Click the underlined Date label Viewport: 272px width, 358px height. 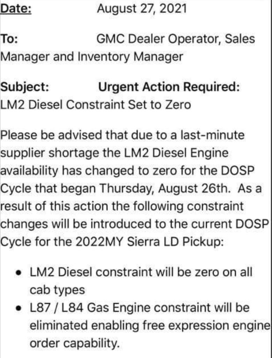coord(16,9)
